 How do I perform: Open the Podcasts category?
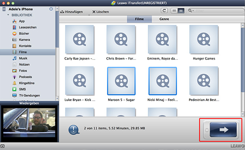(x=25, y=77)
